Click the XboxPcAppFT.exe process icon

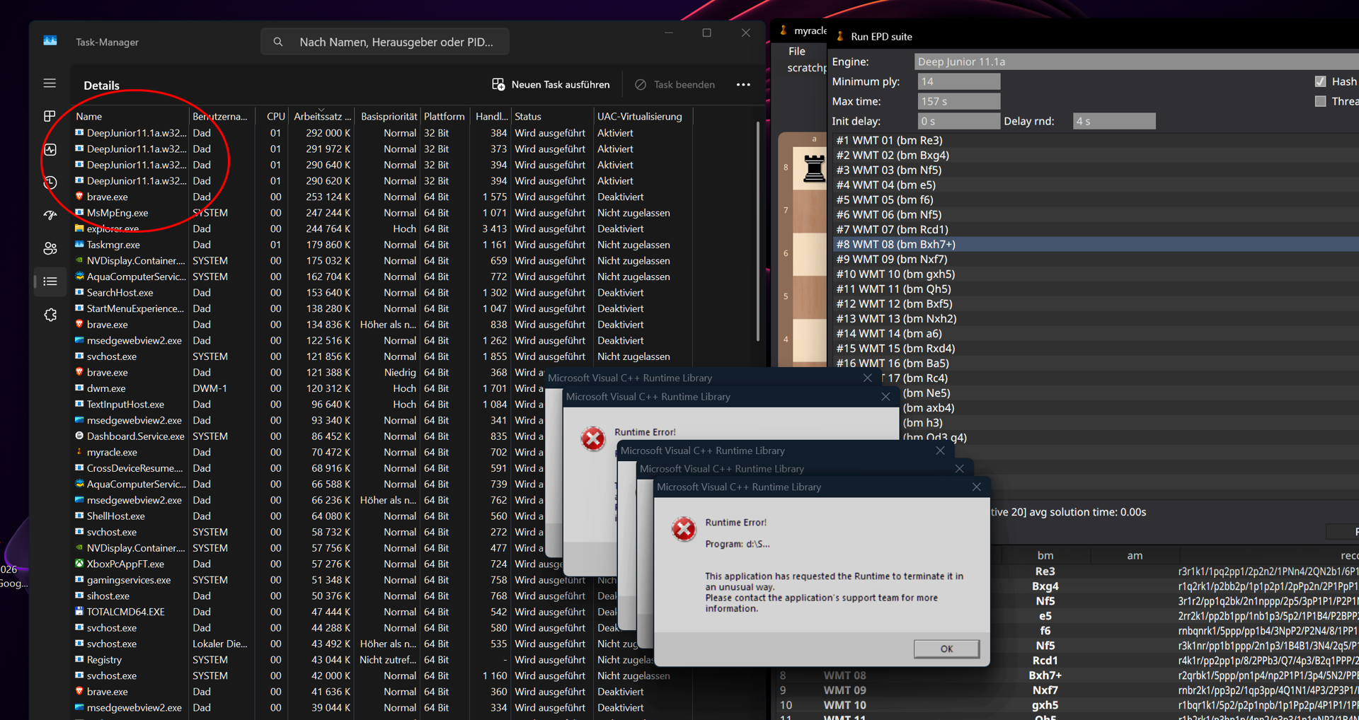click(x=79, y=564)
